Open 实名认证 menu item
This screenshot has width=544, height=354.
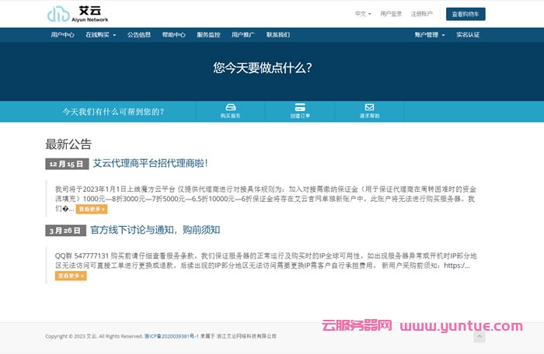click(468, 35)
